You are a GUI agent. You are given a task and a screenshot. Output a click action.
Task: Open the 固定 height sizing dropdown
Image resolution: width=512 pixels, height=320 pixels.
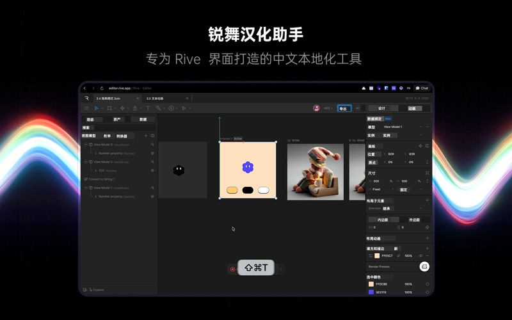[410, 189]
